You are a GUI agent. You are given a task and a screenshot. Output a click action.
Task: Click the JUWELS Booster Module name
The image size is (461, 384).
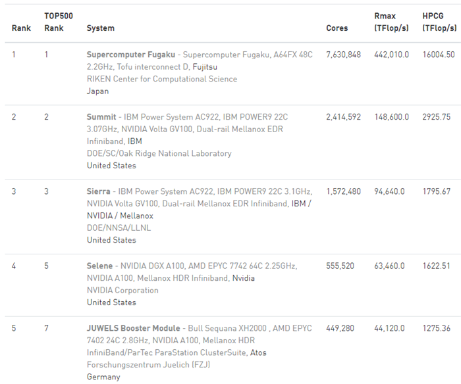point(133,328)
